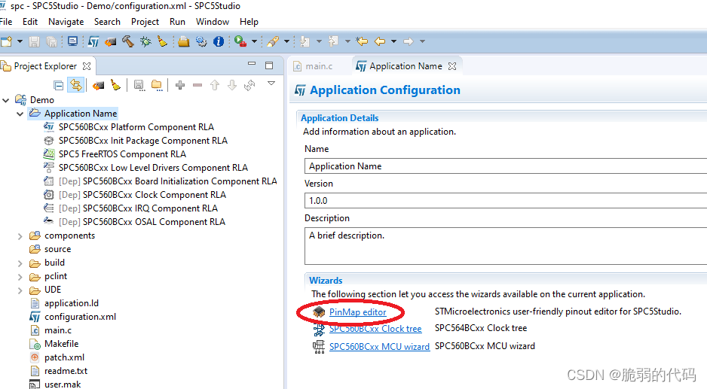Open the Project Explorer View Menu triangle
The height and width of the screenshot is (389, 707).
[x=271, y=84]
